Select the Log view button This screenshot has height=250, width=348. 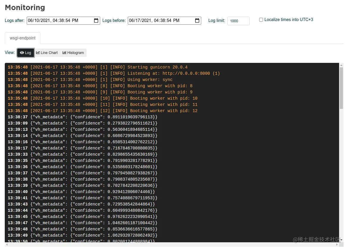pos(26,53)
